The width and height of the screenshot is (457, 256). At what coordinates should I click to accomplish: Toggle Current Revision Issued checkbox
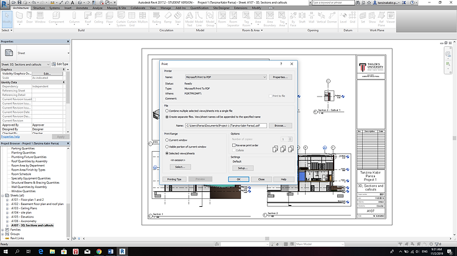34,99
